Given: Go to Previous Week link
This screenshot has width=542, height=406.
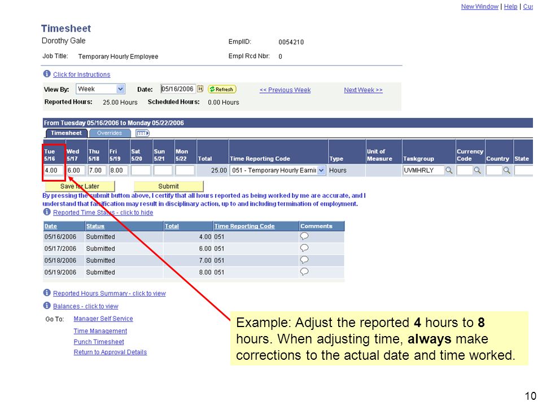Looking at the screenshot, I should click(285, 90).
